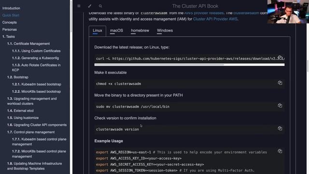
Task: Open the AWS provider releases link
Action: 204,13
